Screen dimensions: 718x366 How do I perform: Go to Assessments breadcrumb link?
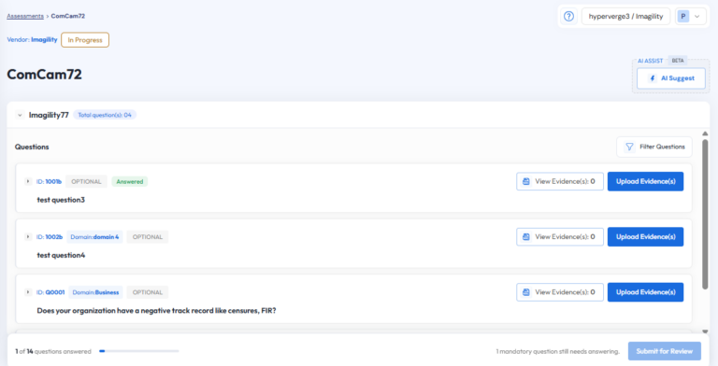click(x=25, y=16)
